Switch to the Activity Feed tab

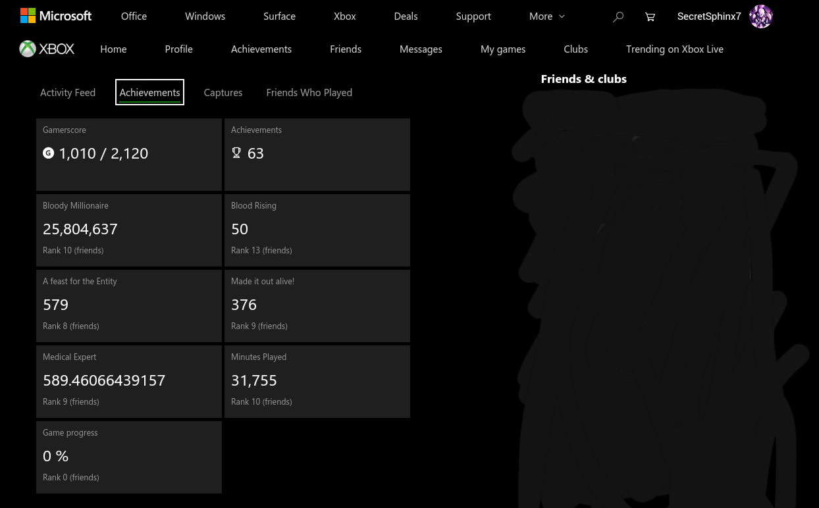pyautogui.click(x=68, y=92)
